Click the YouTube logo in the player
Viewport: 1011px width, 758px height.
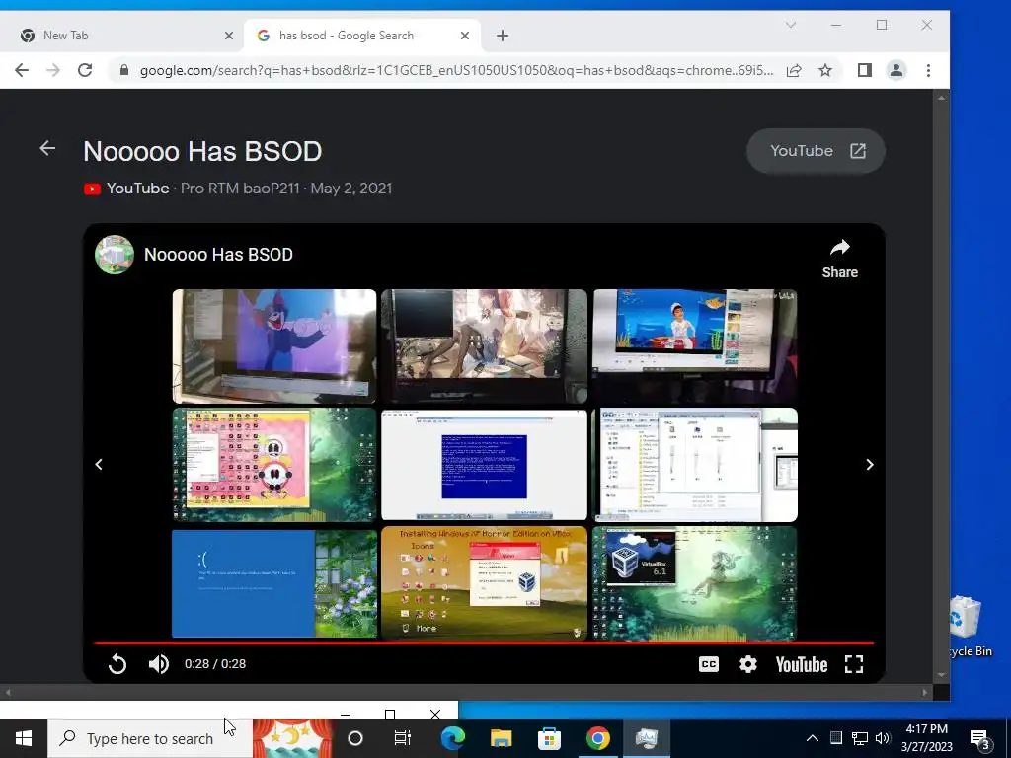tap(802, 664)
